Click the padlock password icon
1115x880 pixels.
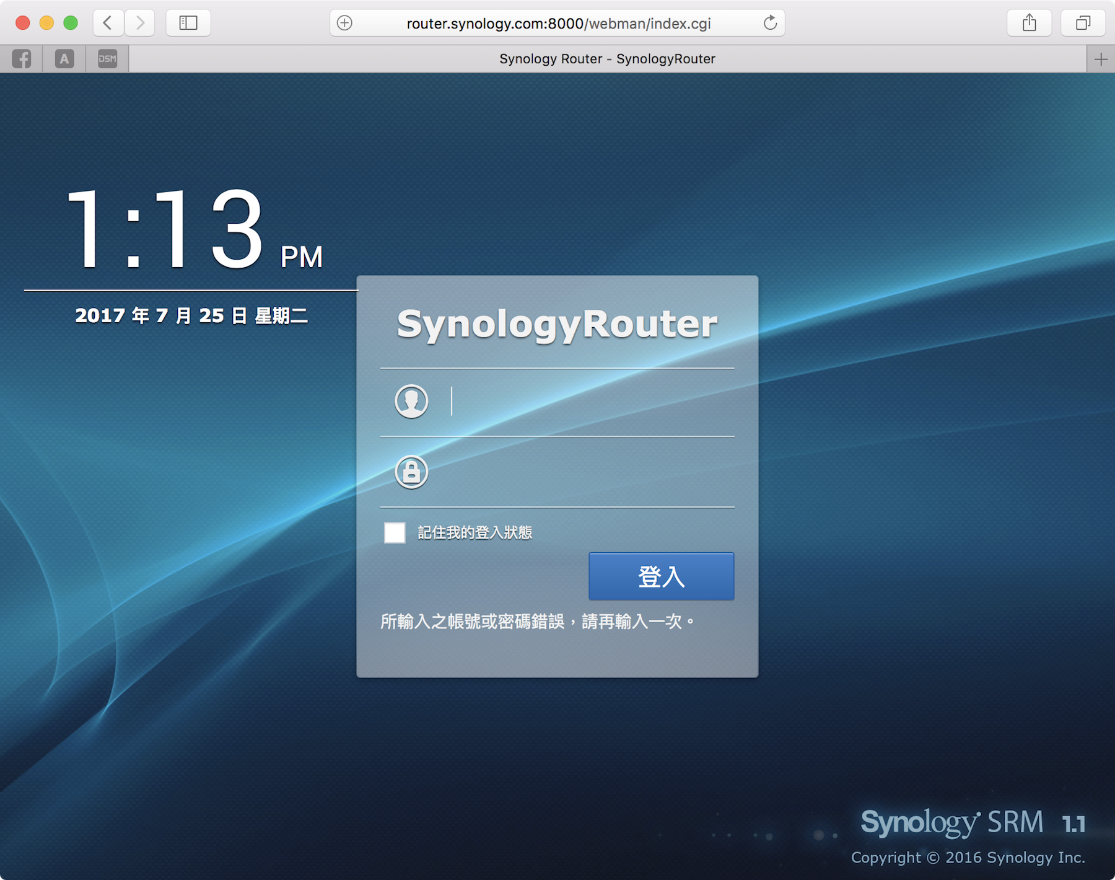411,472
